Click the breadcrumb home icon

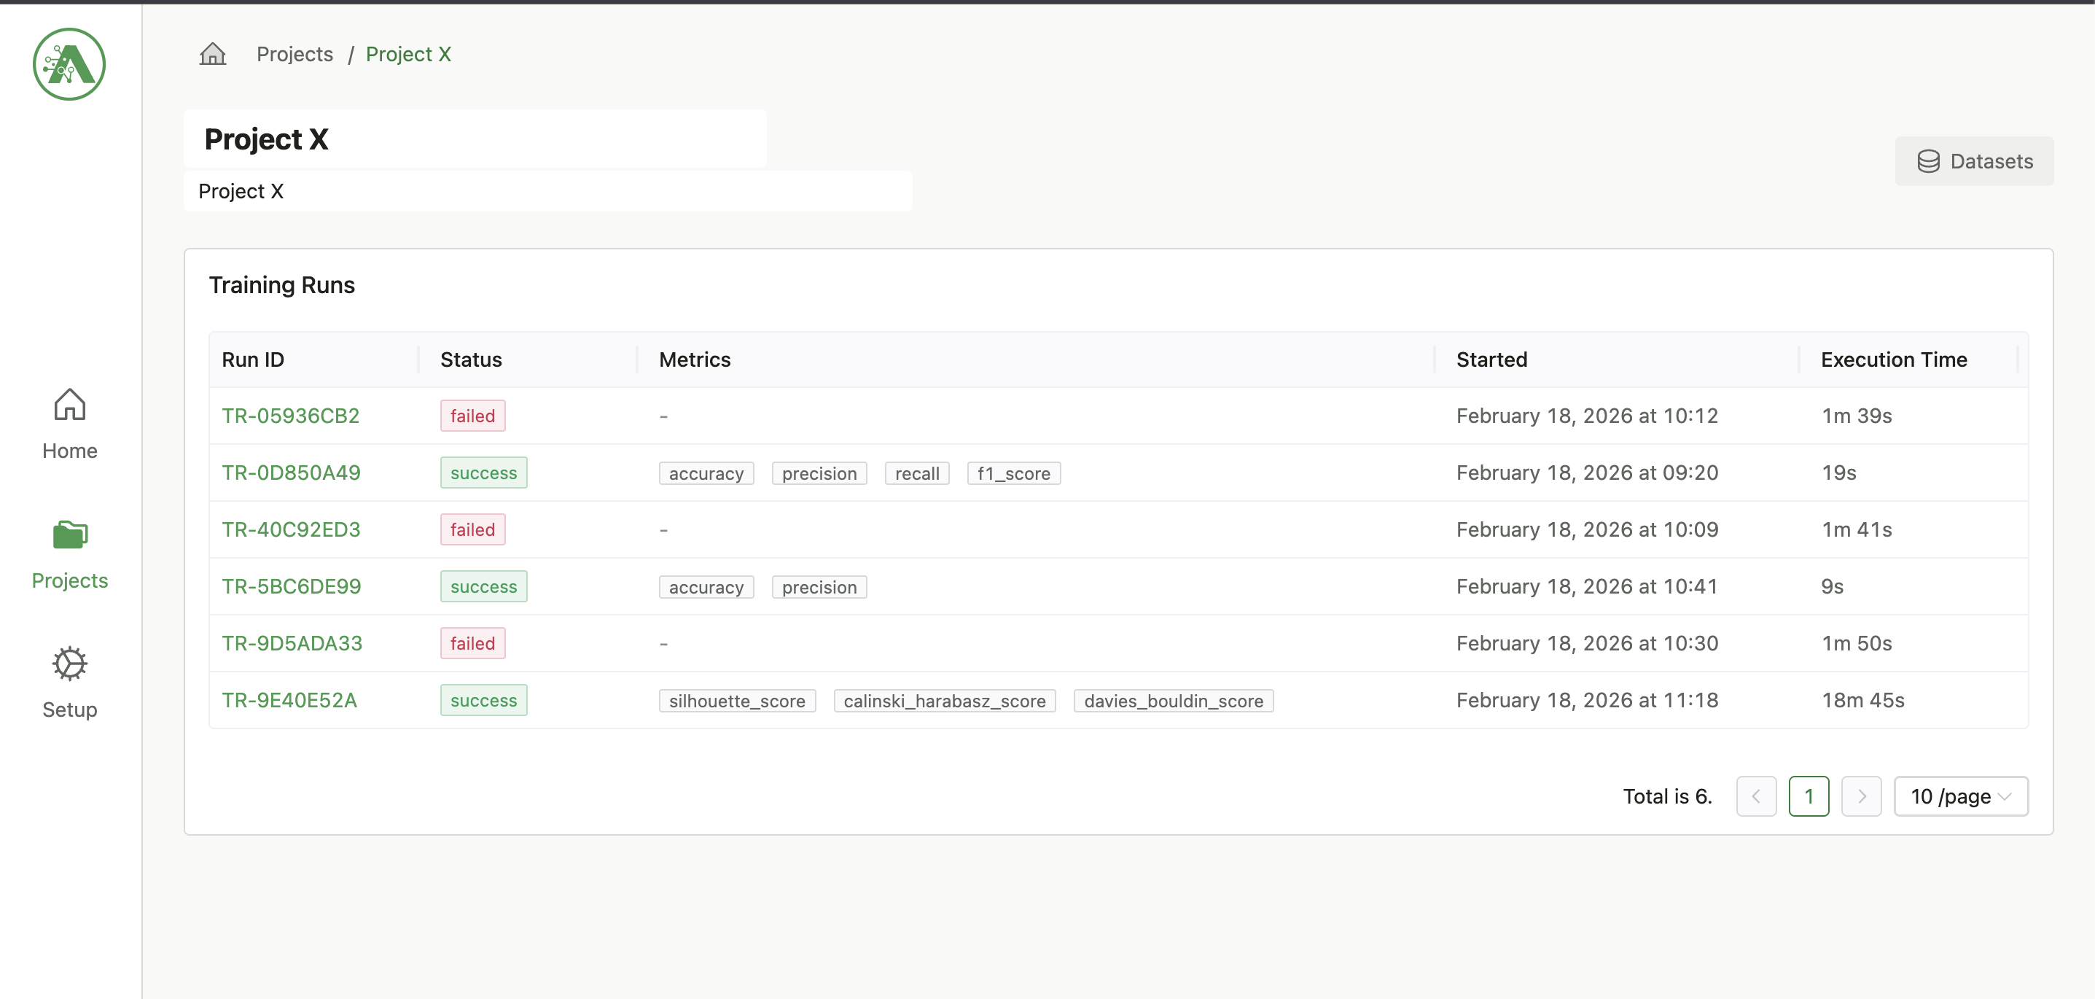[212, 54]
